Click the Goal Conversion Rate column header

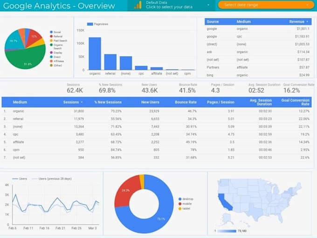(296, 102)
